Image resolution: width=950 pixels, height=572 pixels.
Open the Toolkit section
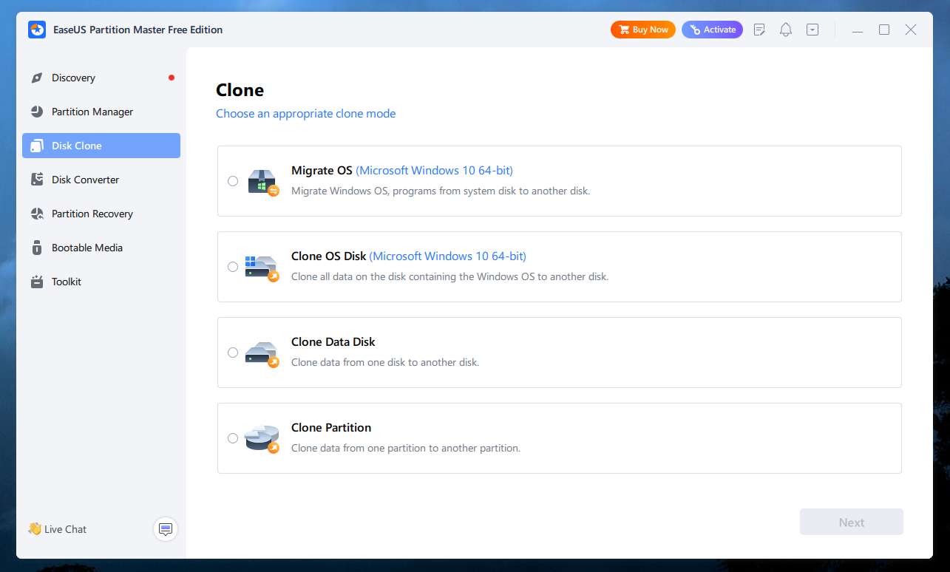tap(101, 282)
